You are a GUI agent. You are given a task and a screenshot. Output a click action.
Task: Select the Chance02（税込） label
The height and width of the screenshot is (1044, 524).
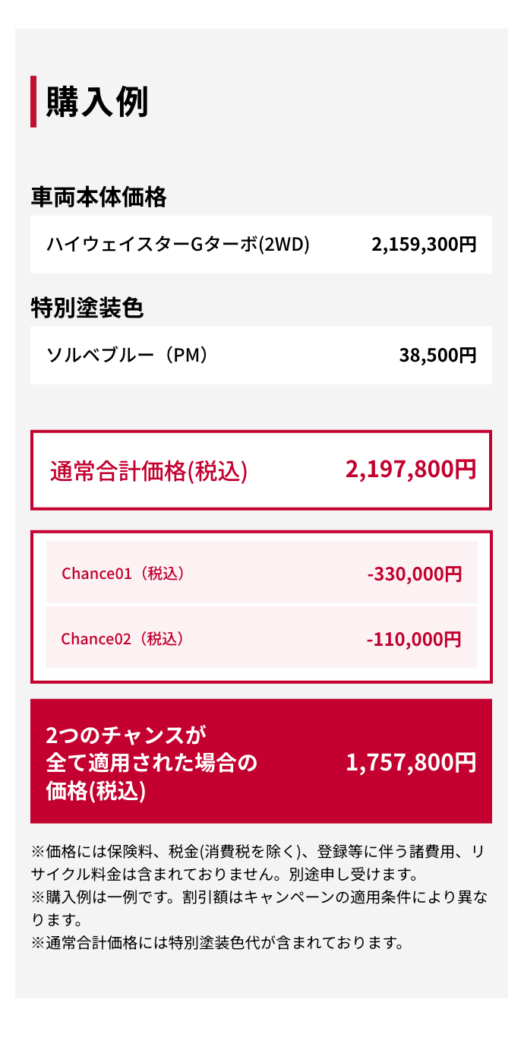[x=122, y=638]
